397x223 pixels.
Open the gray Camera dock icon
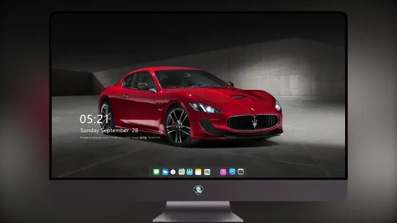point(241,172)
